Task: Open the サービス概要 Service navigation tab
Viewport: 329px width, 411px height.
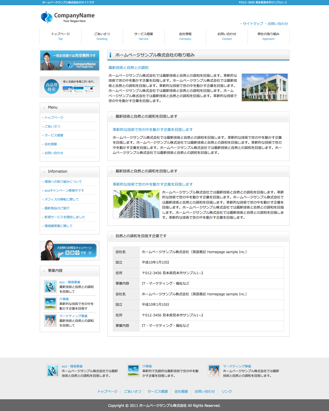Action: (x=144, y=36)
